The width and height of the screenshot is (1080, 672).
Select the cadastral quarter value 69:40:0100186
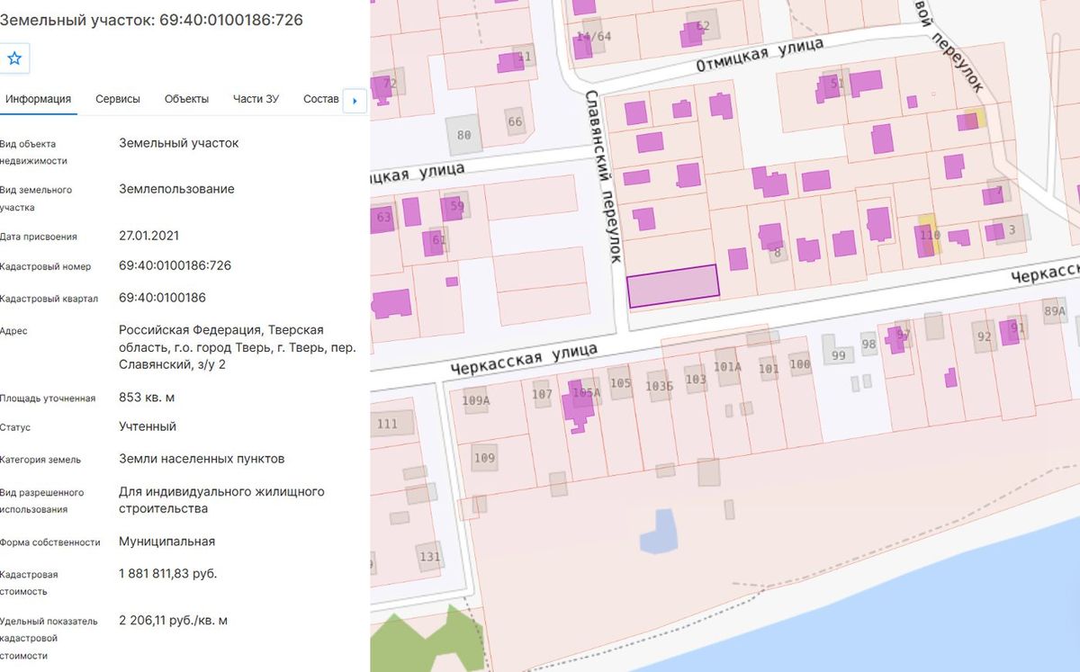point(162,297)
